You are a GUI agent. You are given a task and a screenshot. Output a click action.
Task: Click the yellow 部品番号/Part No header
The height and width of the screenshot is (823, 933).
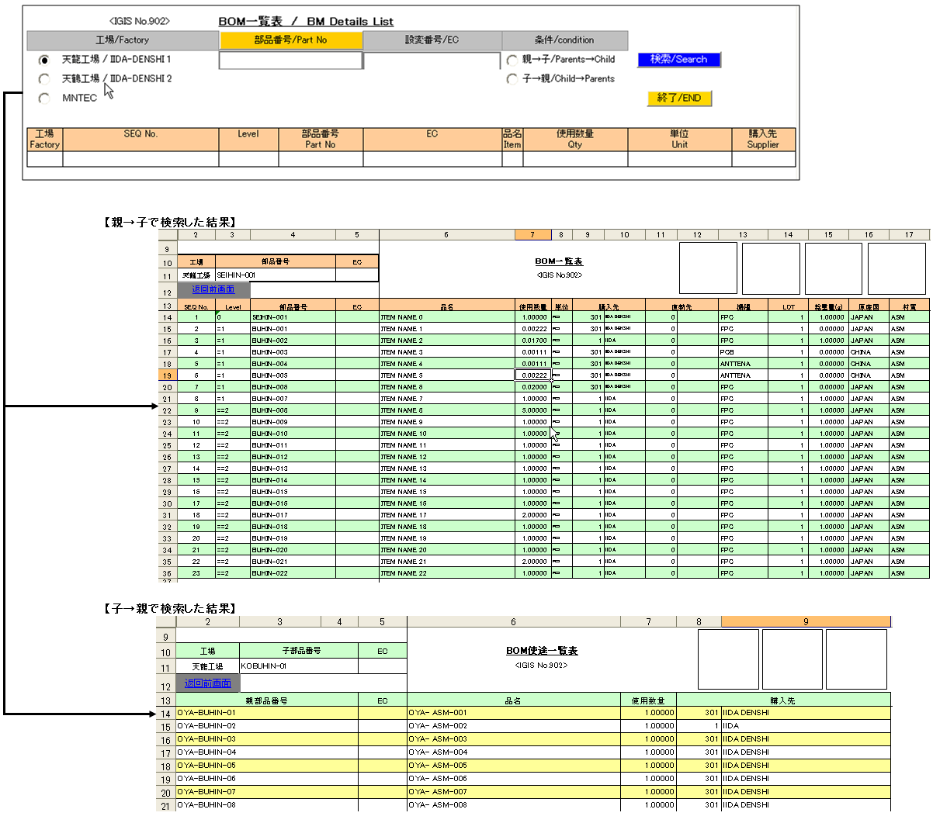tap(291, 40)
